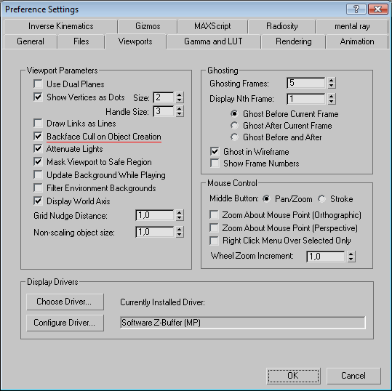
Task: Enable Show Frame Numbers checkbox
Action: 215,163
